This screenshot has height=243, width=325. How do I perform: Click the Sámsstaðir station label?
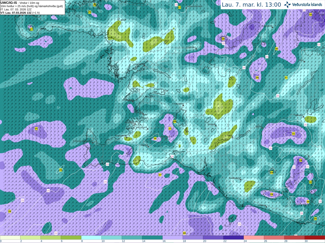click(234, 178)
